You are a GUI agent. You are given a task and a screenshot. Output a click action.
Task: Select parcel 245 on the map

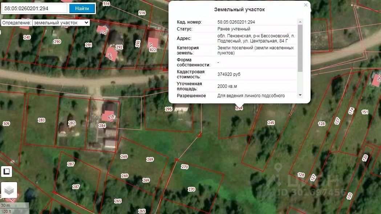click(271, 123)
